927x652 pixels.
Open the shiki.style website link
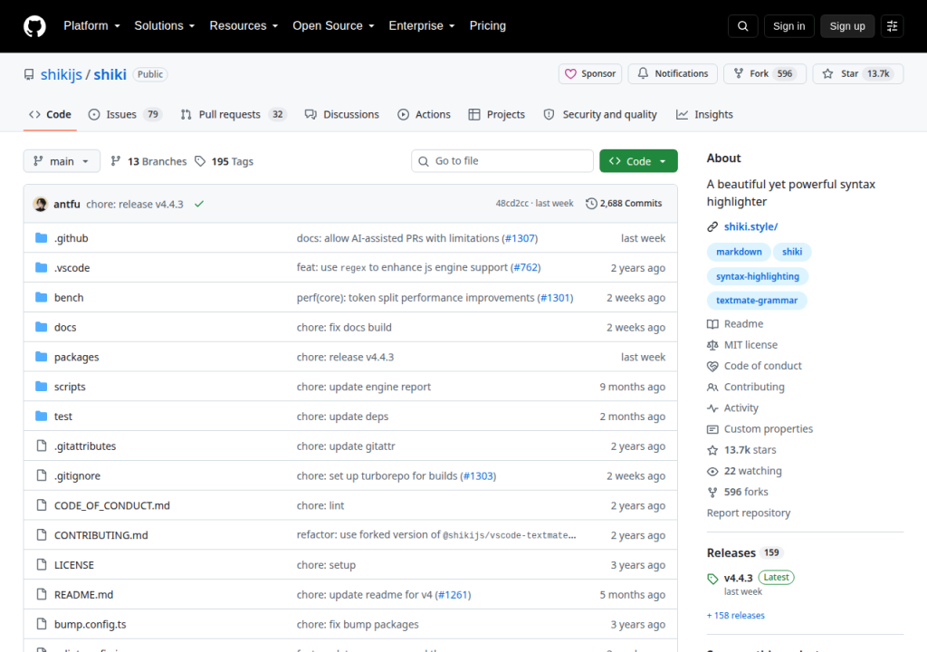coord(750,226)
